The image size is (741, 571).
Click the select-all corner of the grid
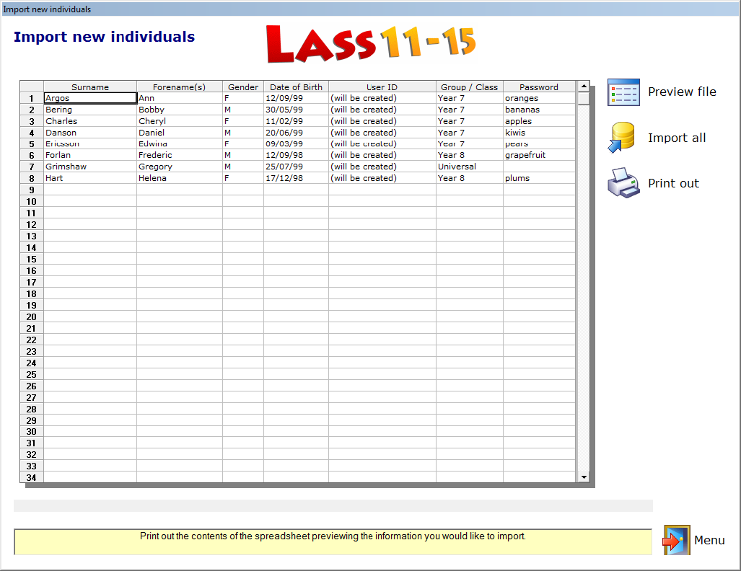pos(32,87)
